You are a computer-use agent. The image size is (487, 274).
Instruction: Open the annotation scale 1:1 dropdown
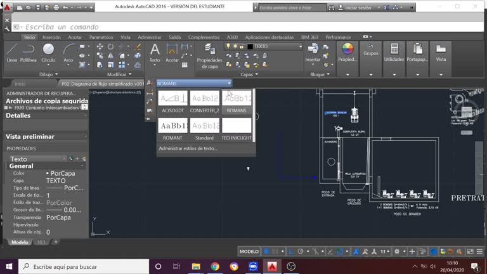point(385,251)
